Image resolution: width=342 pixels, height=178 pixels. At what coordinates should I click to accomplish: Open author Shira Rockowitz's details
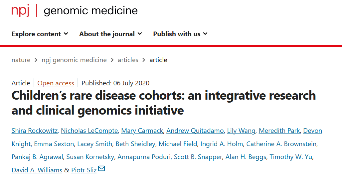(35, 131)
